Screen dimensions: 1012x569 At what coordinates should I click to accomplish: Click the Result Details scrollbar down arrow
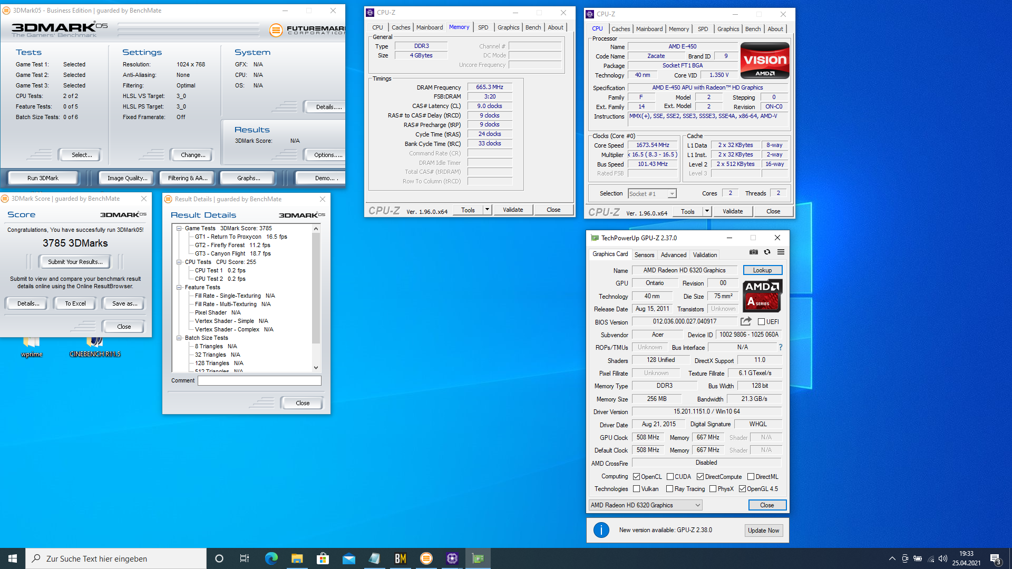tap(316, 368)
